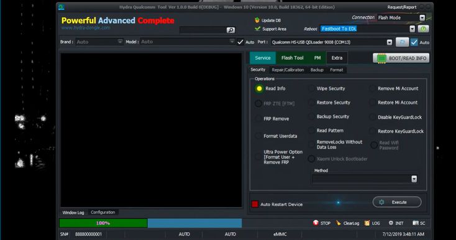Click the Execute button
The height and width of the screenshot is (240, 456).
pos(397,202)
